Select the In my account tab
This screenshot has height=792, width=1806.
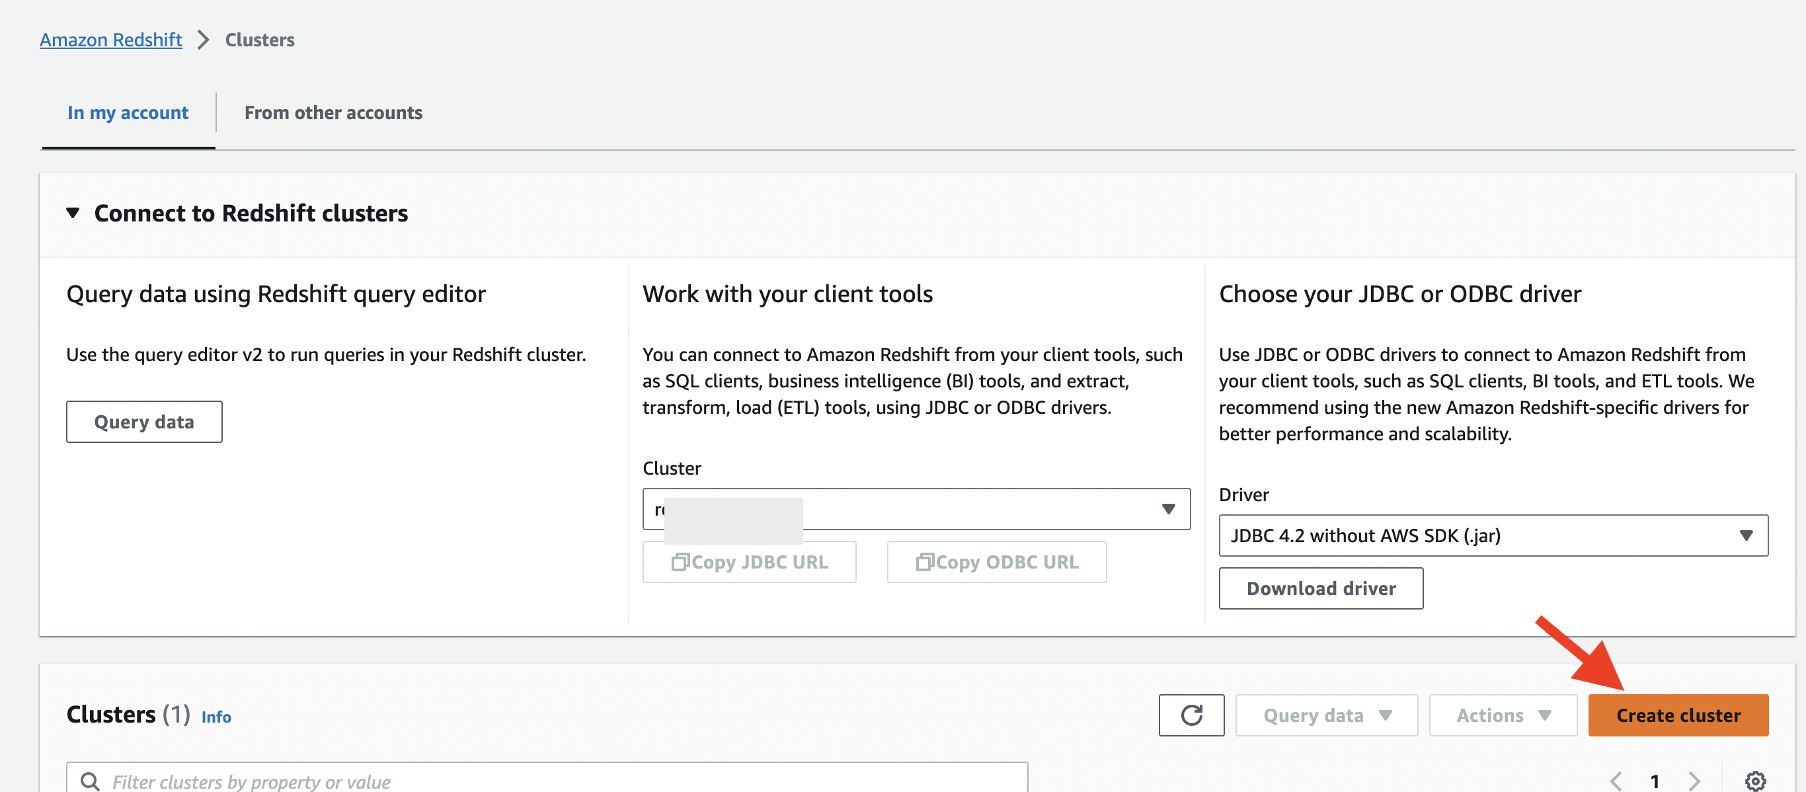(x=128, y=112)
